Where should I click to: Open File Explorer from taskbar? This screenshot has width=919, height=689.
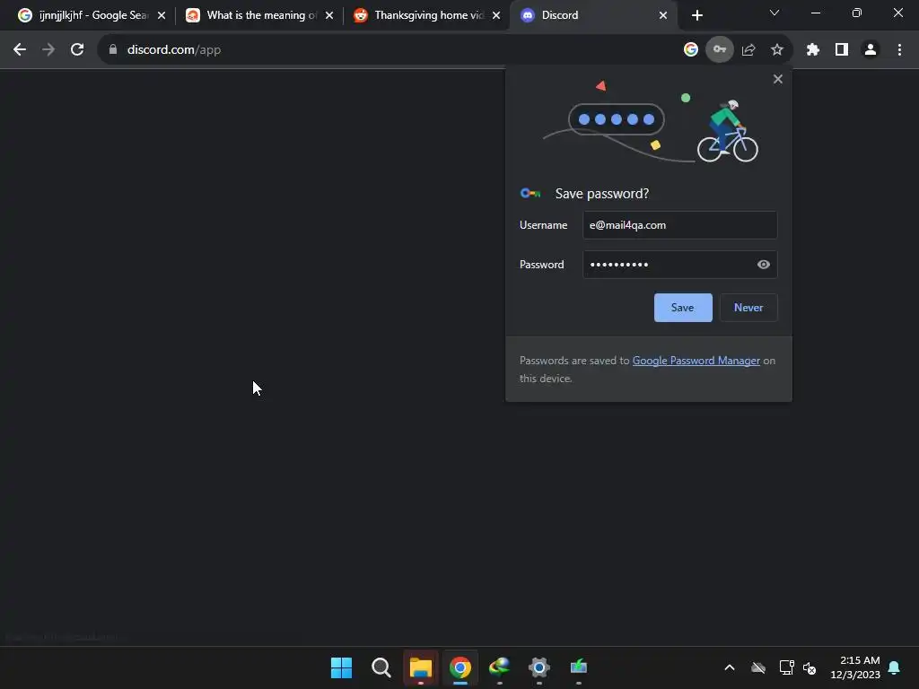[421, 667]
